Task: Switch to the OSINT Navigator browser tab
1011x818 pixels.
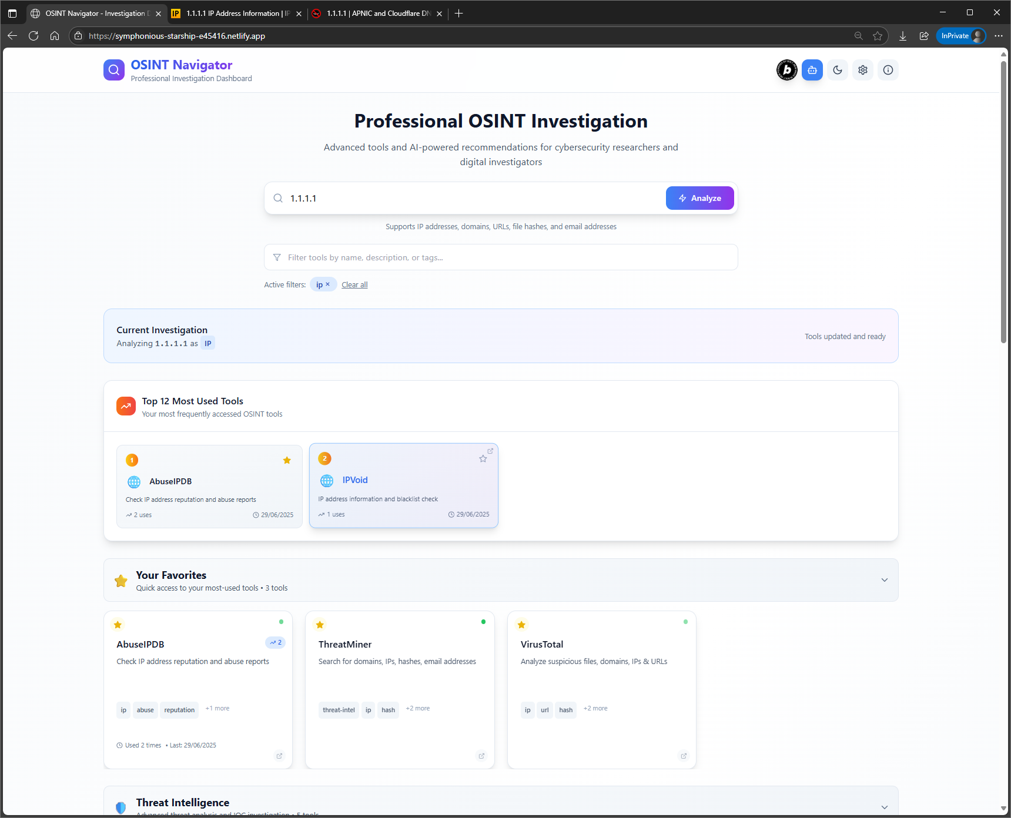Action: [97, 14]
